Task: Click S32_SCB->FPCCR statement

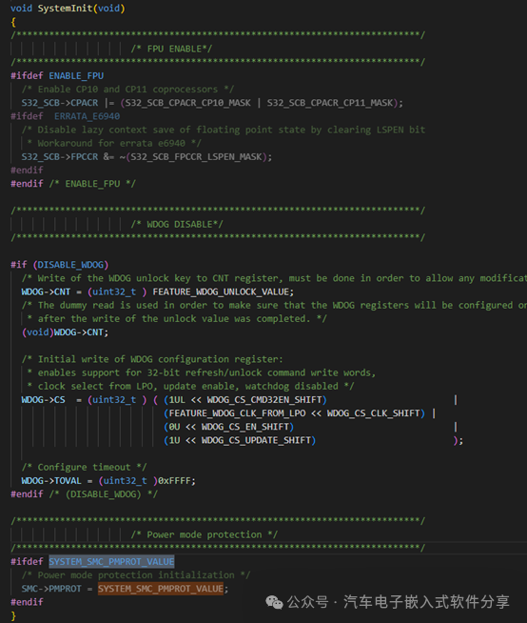Action: [146, 156]
